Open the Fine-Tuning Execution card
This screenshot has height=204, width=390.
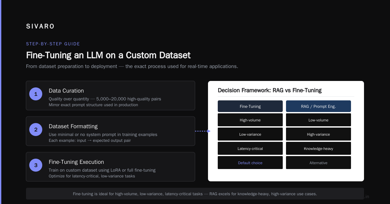tap(110, 167)
